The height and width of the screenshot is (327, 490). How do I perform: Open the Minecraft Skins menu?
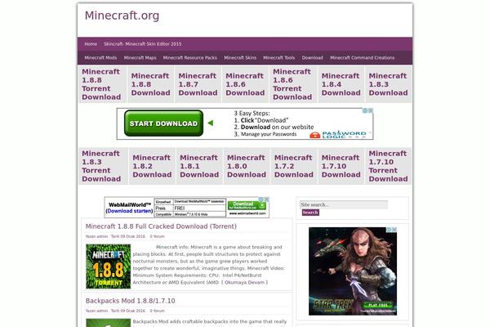[x=240, y=58]
